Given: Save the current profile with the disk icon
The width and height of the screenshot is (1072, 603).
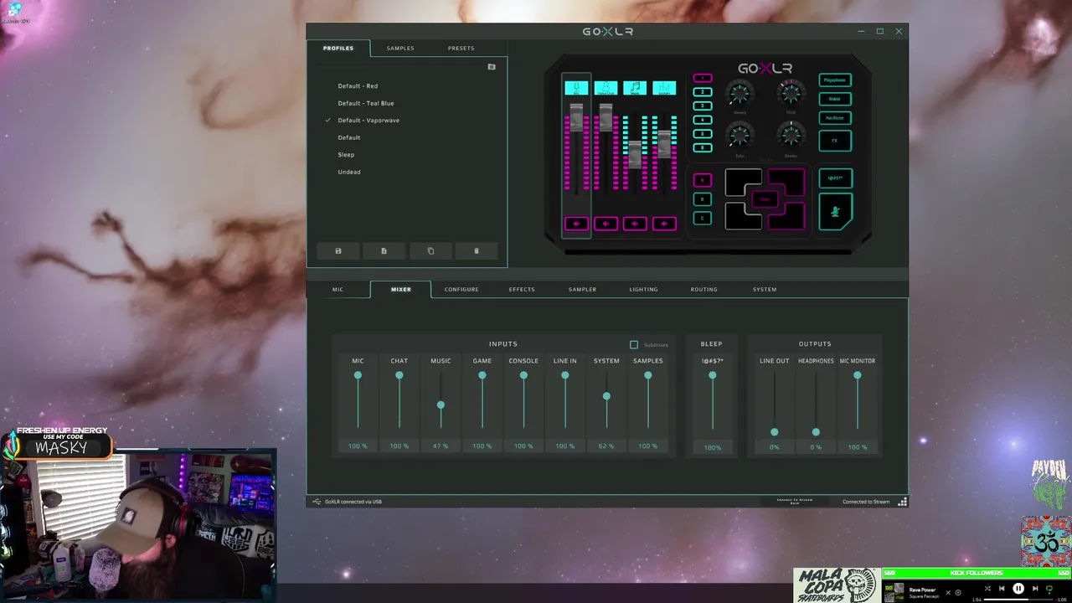Looking at the screenshot, I should coord(338,250).
